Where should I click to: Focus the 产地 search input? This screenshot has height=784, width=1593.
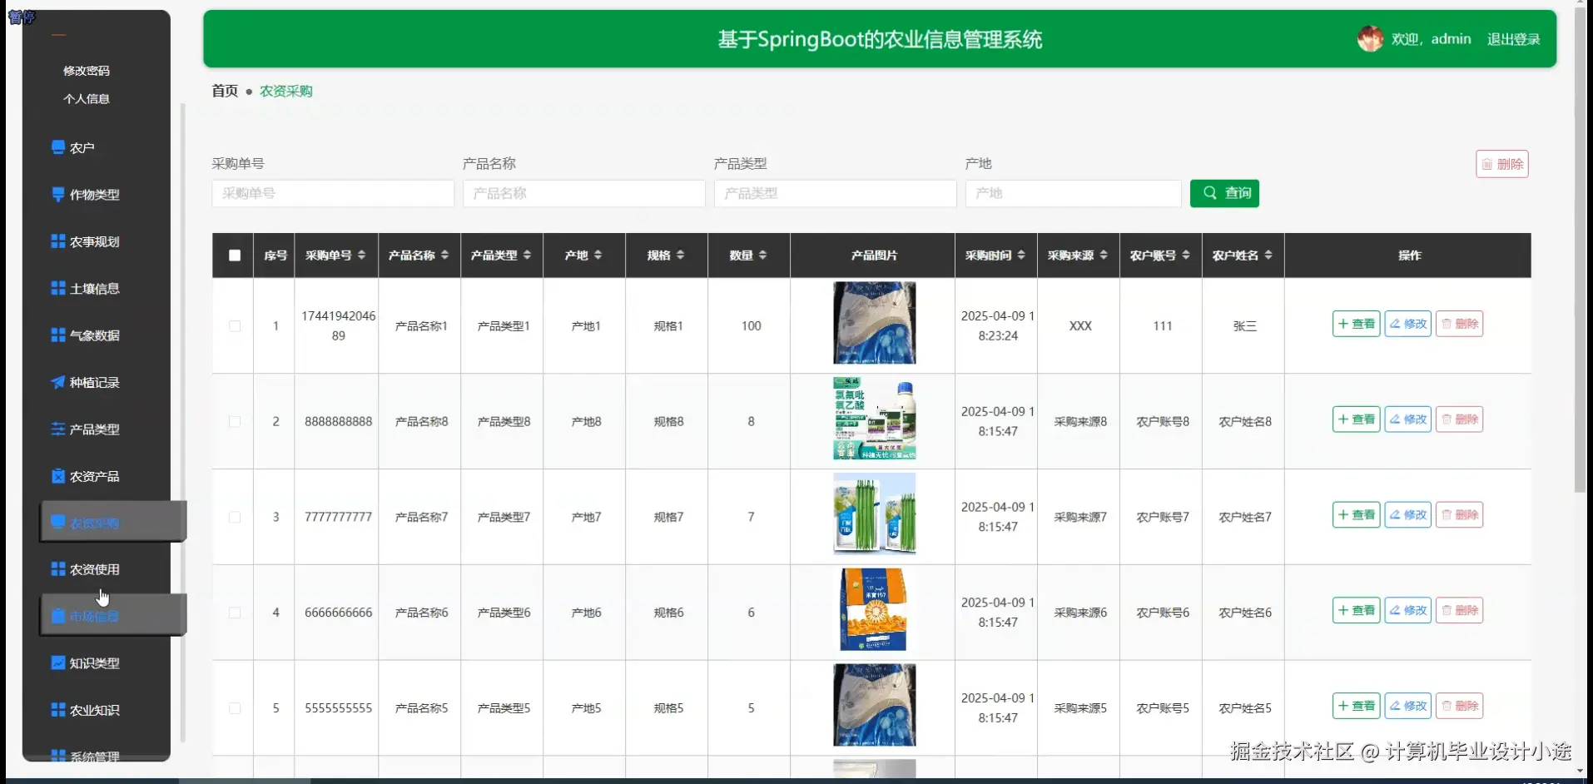pos(1073,193)
